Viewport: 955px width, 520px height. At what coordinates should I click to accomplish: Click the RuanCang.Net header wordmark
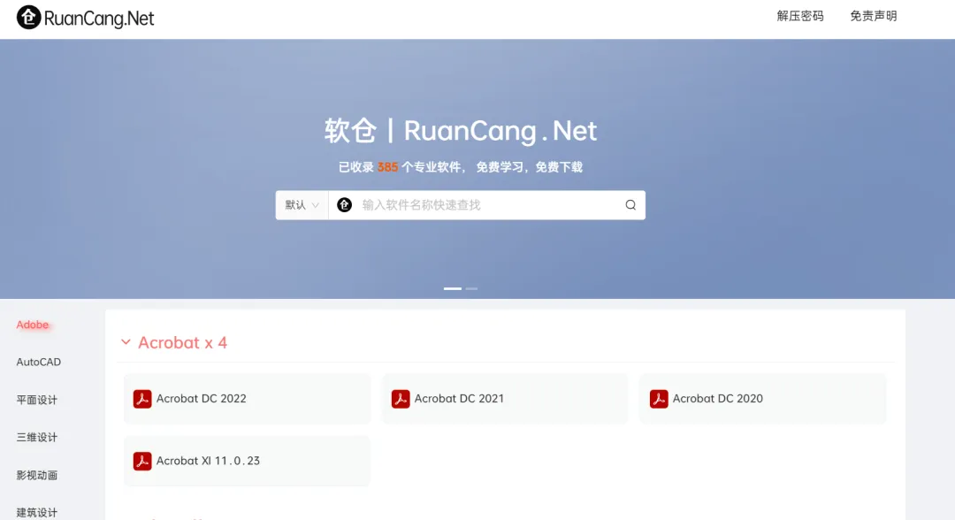click(x=99, y=19)
